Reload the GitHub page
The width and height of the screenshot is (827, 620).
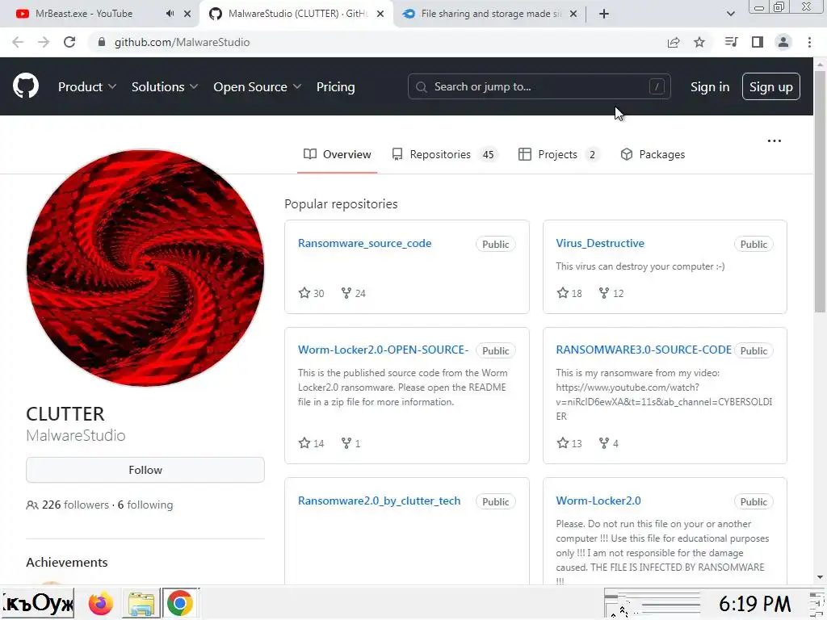click(69, 42)
